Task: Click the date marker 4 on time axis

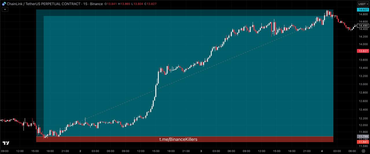Action: coord(322,151)
